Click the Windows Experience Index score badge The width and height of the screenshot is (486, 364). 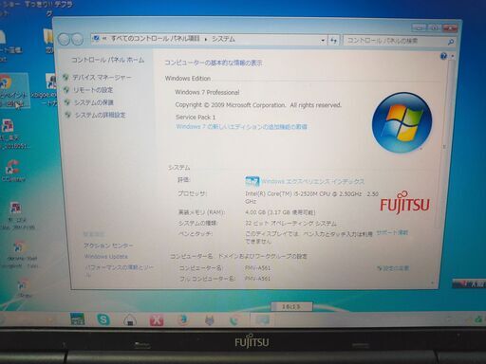tap(252, 181)
